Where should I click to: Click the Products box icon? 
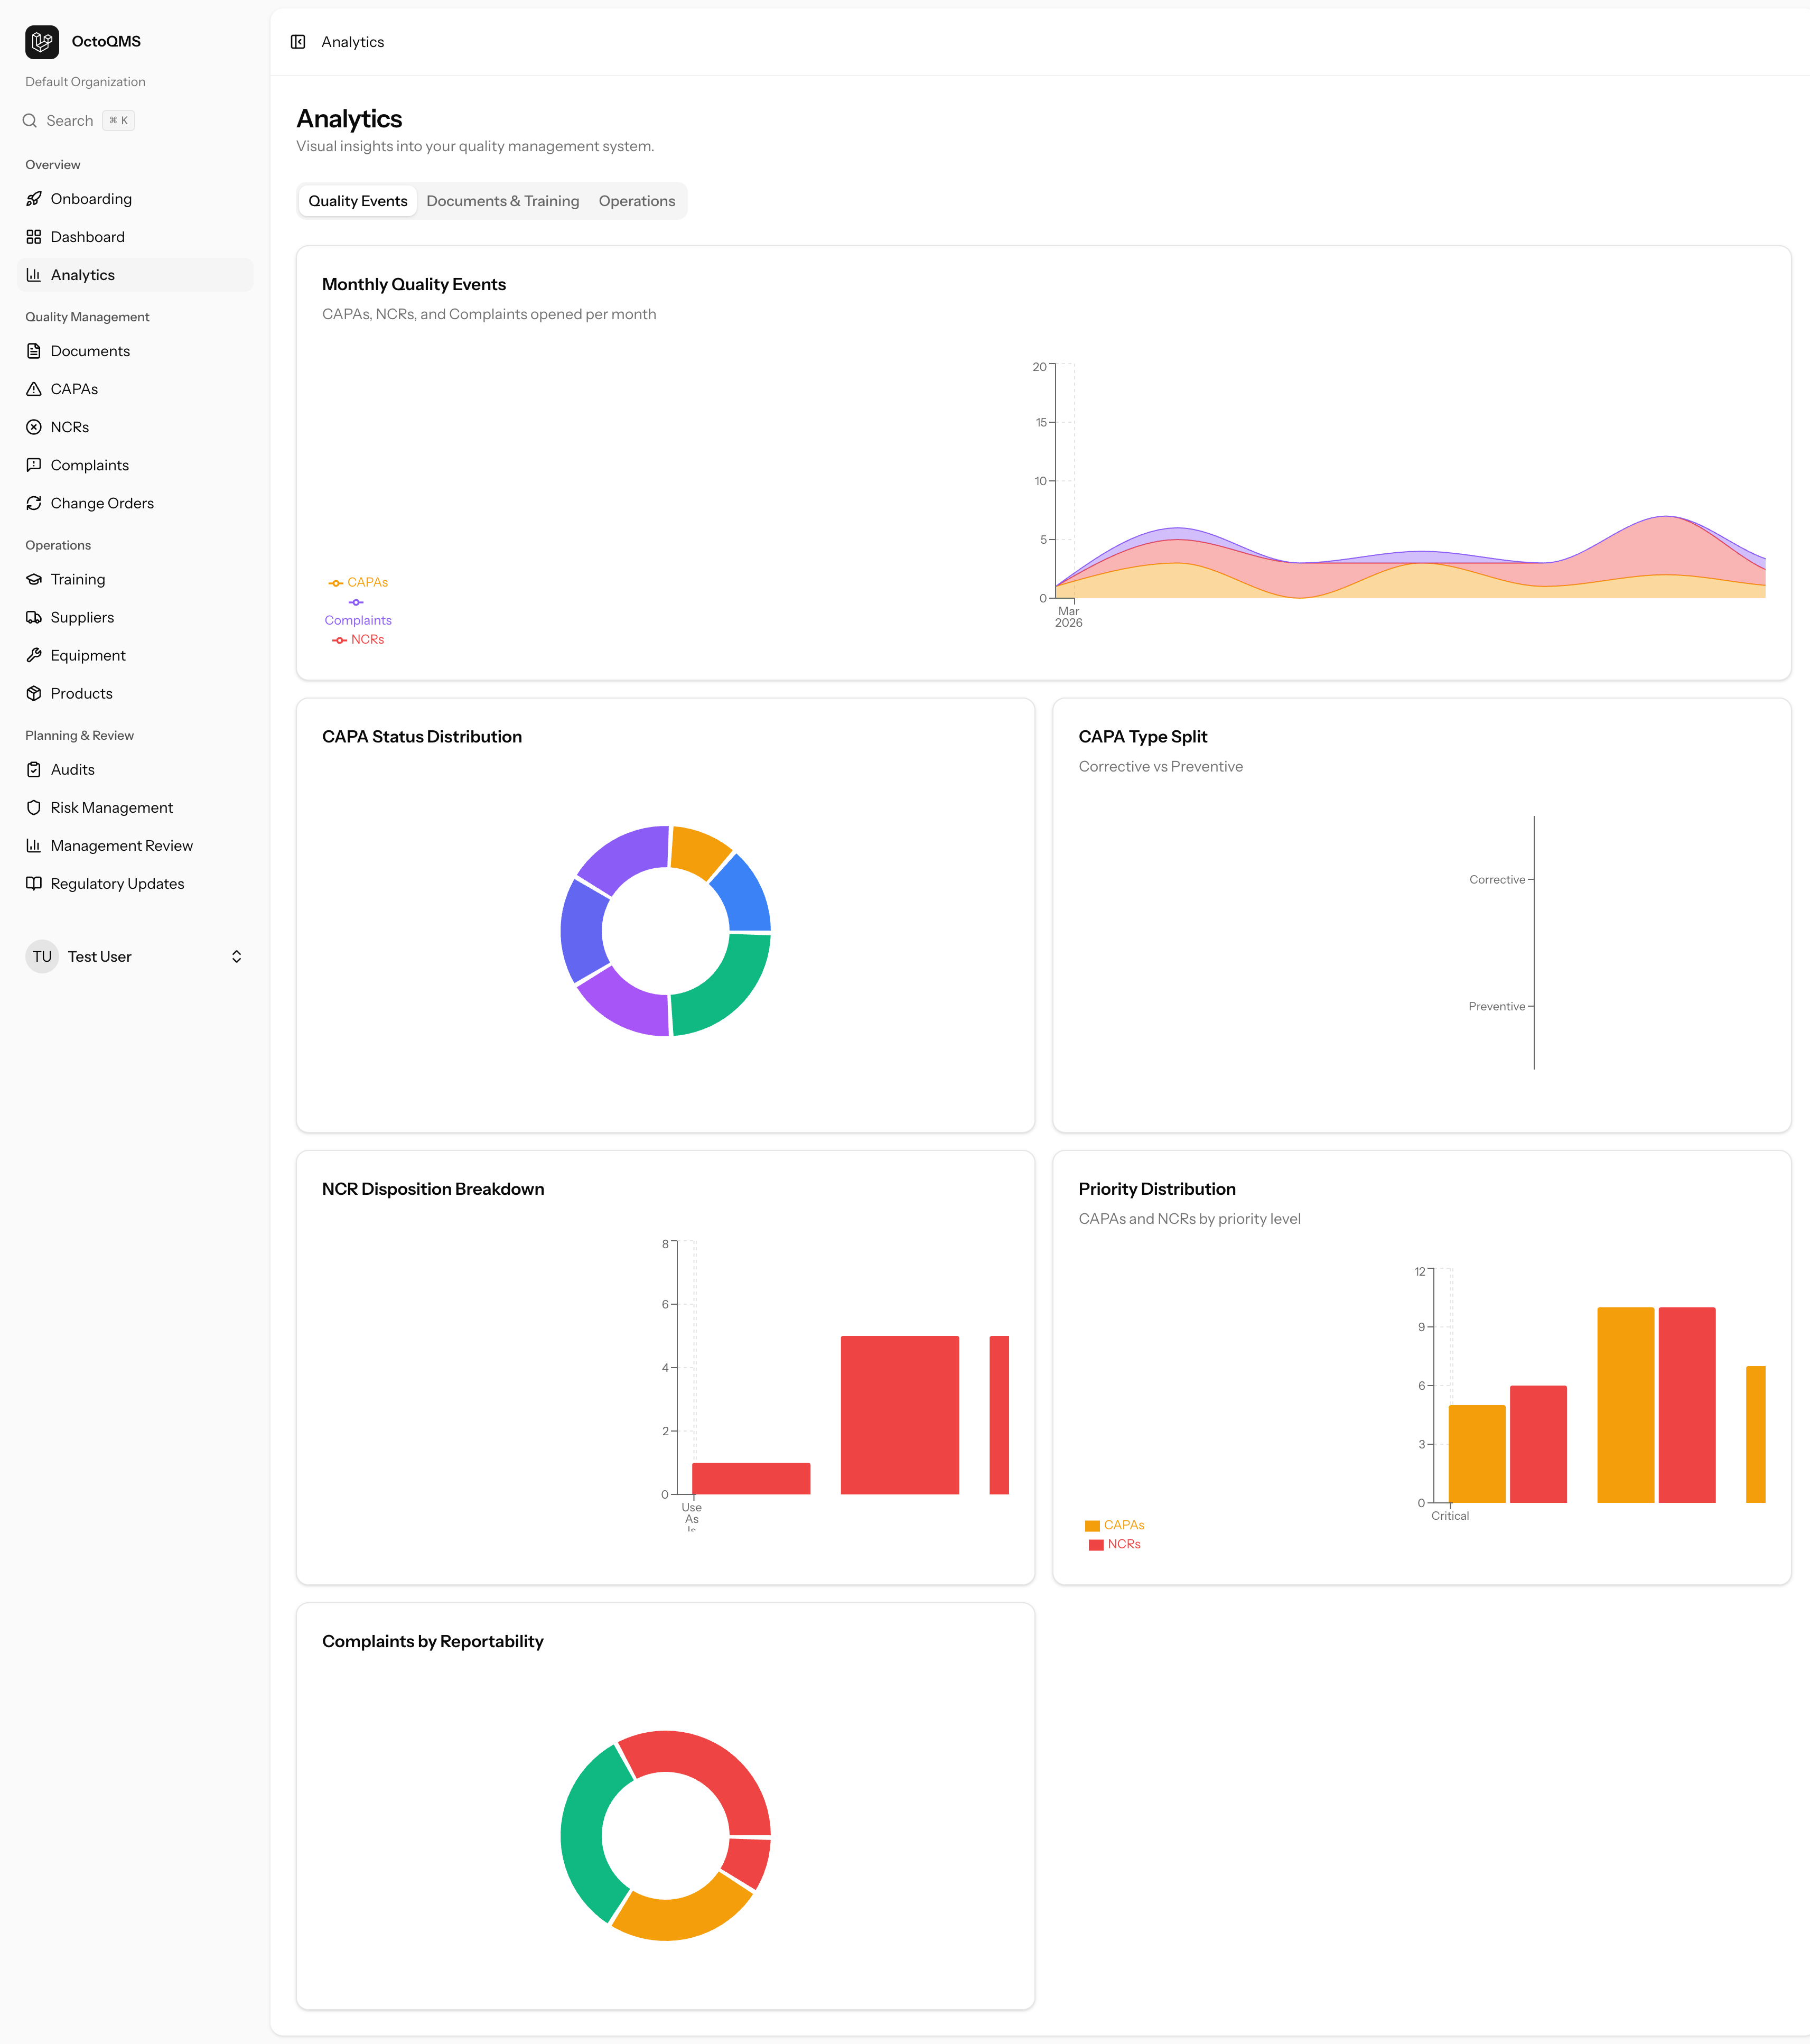[34, 693]
